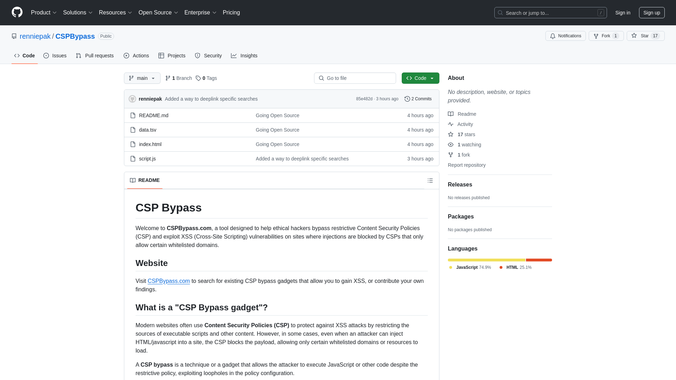Open the Security tab
The height and width of the screenshot is (380, 676).
[208, 55]
